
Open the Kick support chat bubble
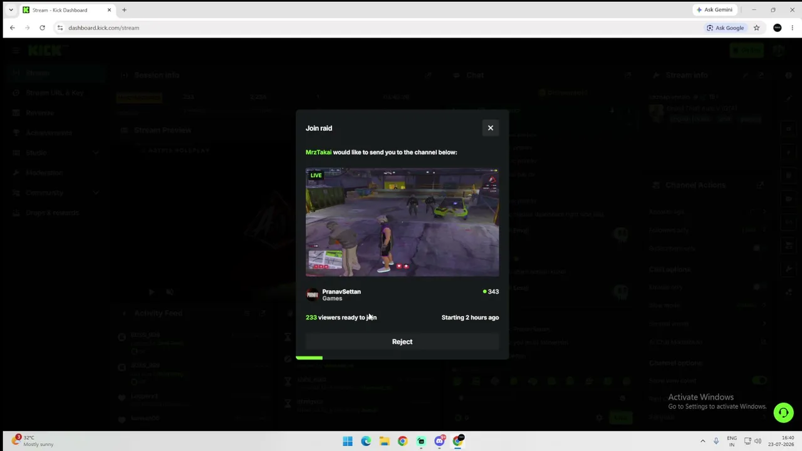(783, 412)
